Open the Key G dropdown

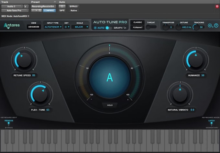(x=67, y=27)
